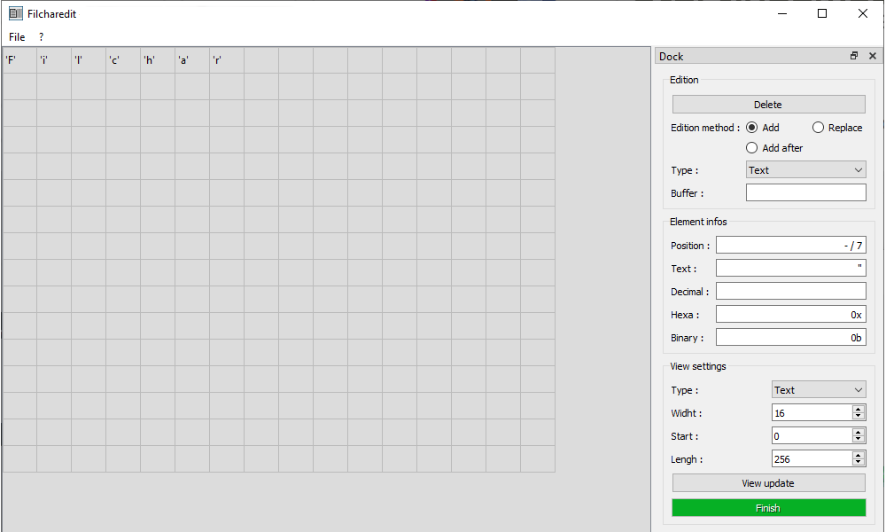Click the Widht value field showing 16
Viewport: 886px width, 532px height.
tap(812, 412)
